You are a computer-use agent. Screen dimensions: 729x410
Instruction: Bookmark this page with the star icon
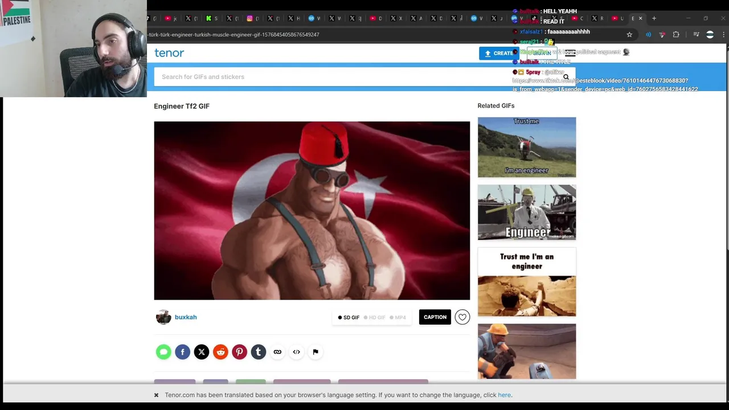point(629,35)
